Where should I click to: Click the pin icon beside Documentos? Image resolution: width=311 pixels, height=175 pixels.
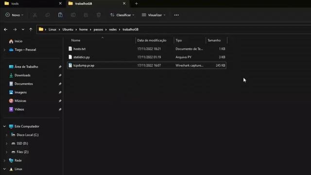tap(60, 84)
